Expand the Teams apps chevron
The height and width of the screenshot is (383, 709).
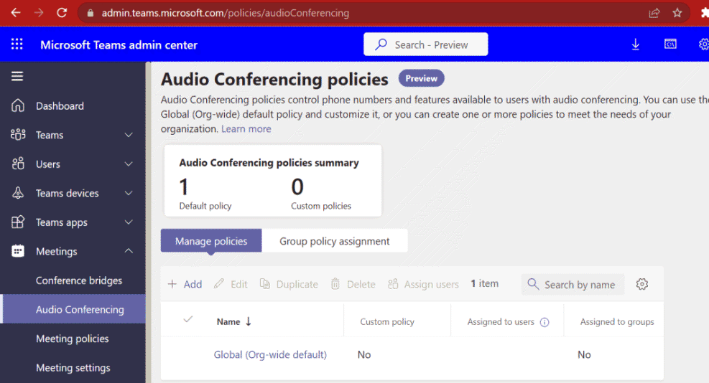point(129,222)
